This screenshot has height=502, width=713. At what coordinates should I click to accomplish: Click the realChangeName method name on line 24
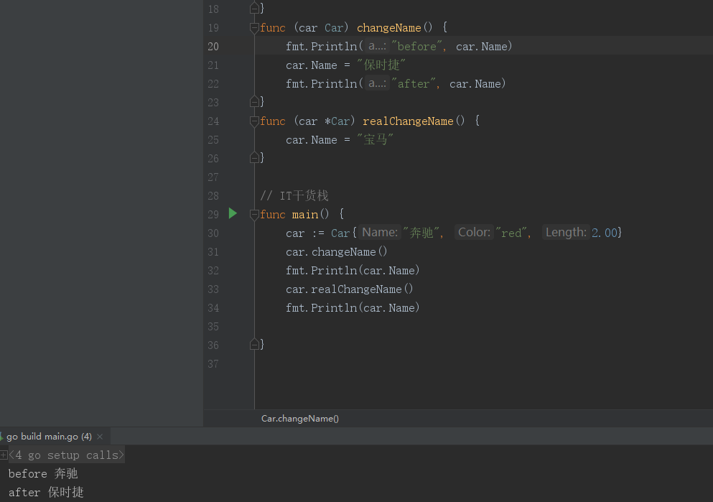[408, 121]
